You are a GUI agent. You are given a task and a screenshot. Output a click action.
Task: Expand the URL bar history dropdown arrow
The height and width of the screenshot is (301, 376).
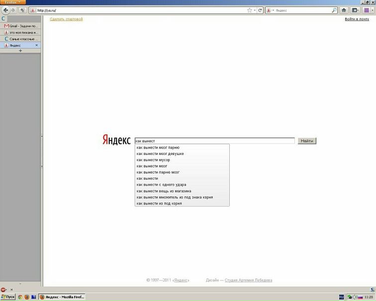pos(255,10)
